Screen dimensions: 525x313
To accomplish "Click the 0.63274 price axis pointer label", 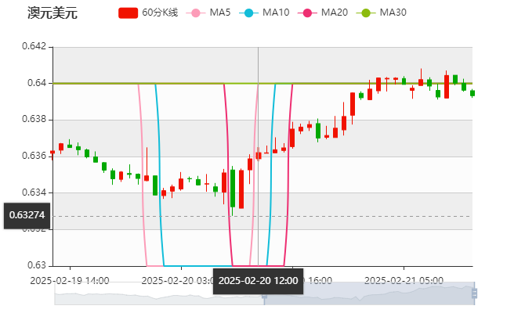I will click(27, 216).
